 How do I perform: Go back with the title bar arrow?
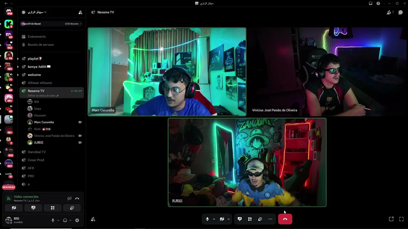[6, 3]
